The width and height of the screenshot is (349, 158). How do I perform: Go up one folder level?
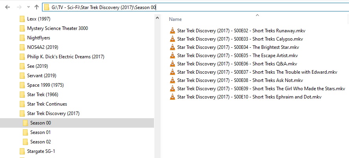(x=37, y=7)
